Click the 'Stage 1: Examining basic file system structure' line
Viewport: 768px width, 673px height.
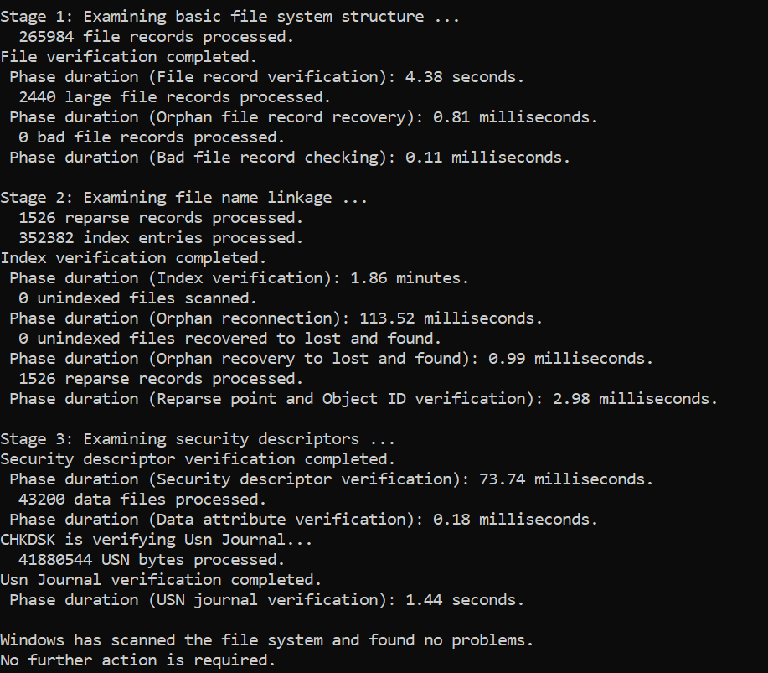click(229, 17)
